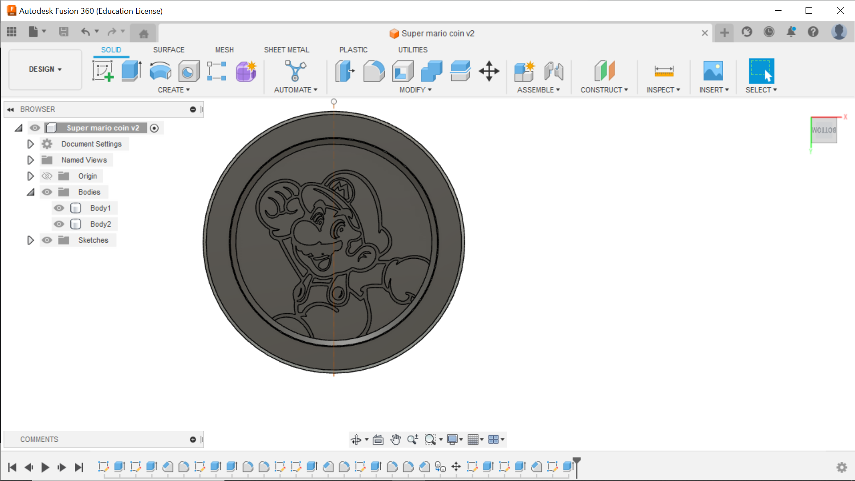Switch to the SHEET METAL tab
Screen dimensions: 855x481
[x=286, y=50]
